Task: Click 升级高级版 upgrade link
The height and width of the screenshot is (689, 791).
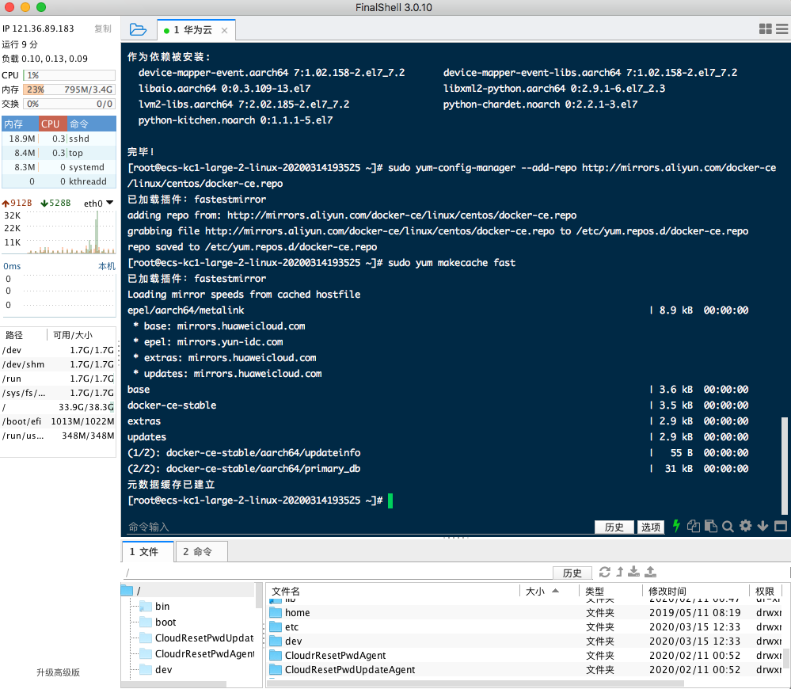Action: pos(58,672)
